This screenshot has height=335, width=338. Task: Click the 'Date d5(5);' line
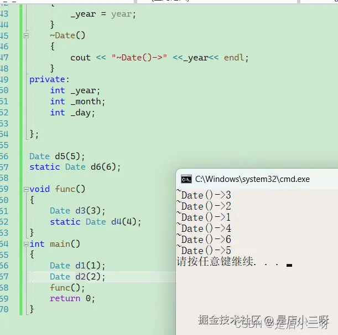[x=57, y=156]
